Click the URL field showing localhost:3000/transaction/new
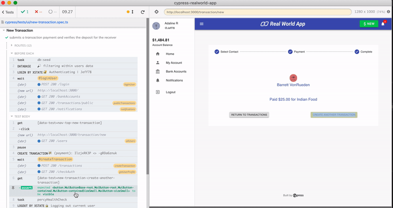Viewport: 393px width, 208px height. [258, 12]
